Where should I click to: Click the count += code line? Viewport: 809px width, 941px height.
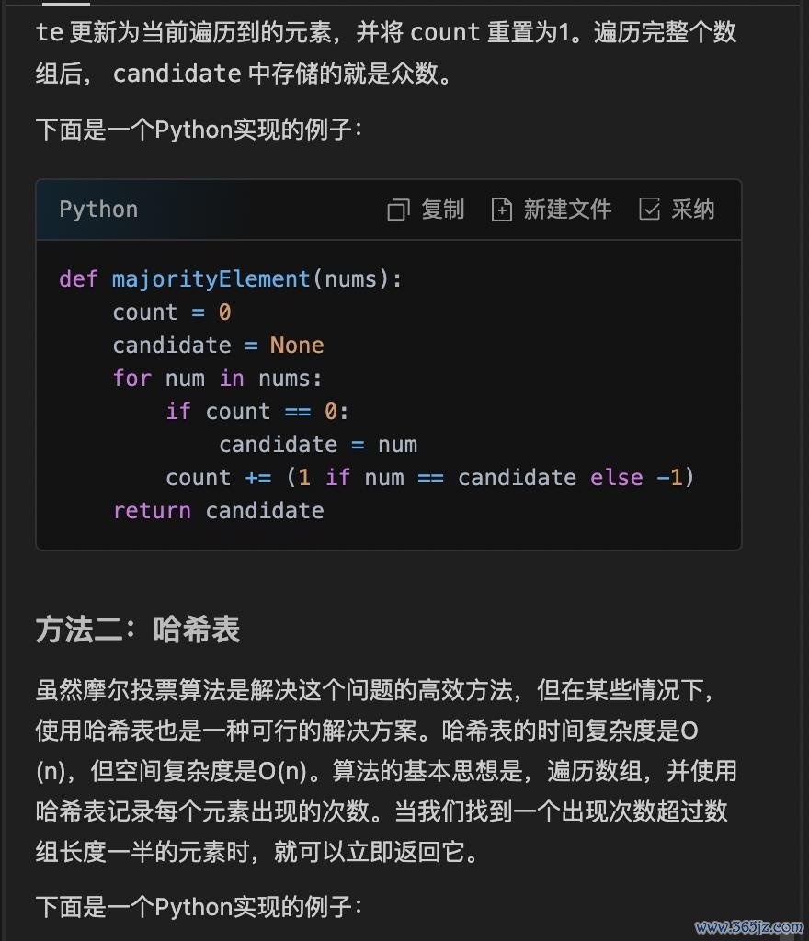pyautogui.click(x=429, y=478)
